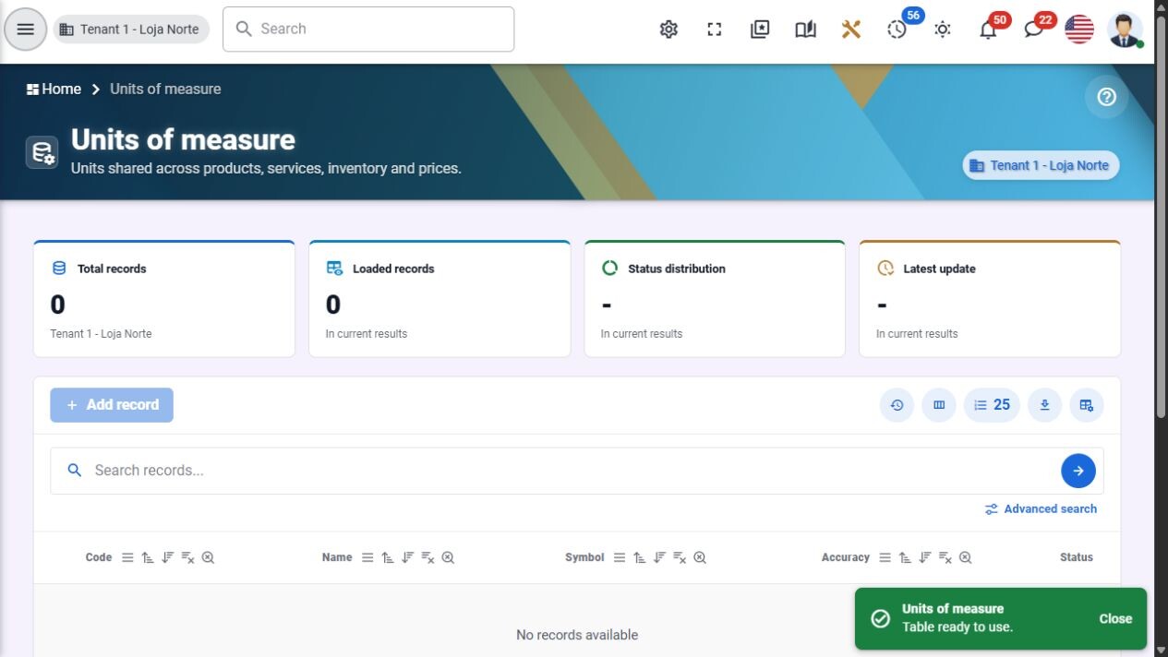Sort Accuracy column ascending
Viewport: 1168px width, 657px height.
coord(905,557)
